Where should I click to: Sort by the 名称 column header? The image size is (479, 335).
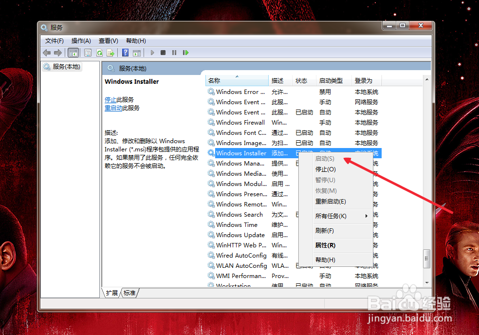pyautogui.click(x=237, y=80)
